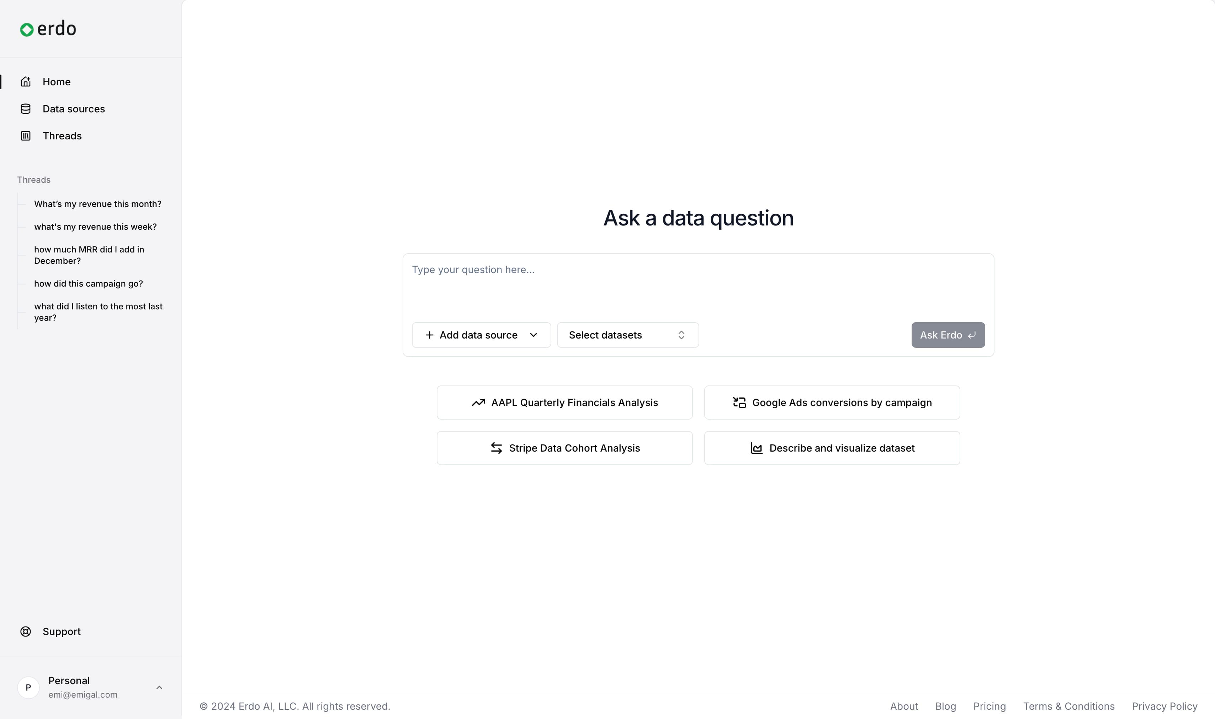Open the Pricing footer link
The image size is (1215, 719).
[x=989, y=706]
